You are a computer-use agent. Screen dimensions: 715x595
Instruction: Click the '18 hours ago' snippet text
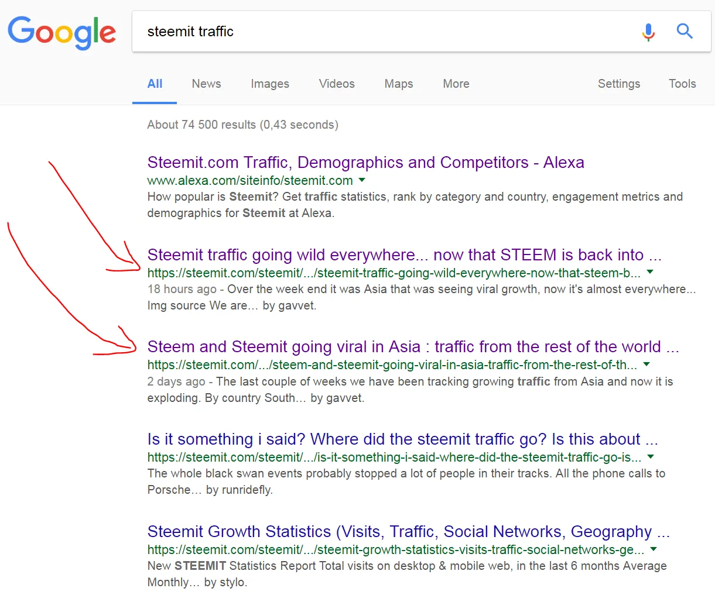pos(182,289)
